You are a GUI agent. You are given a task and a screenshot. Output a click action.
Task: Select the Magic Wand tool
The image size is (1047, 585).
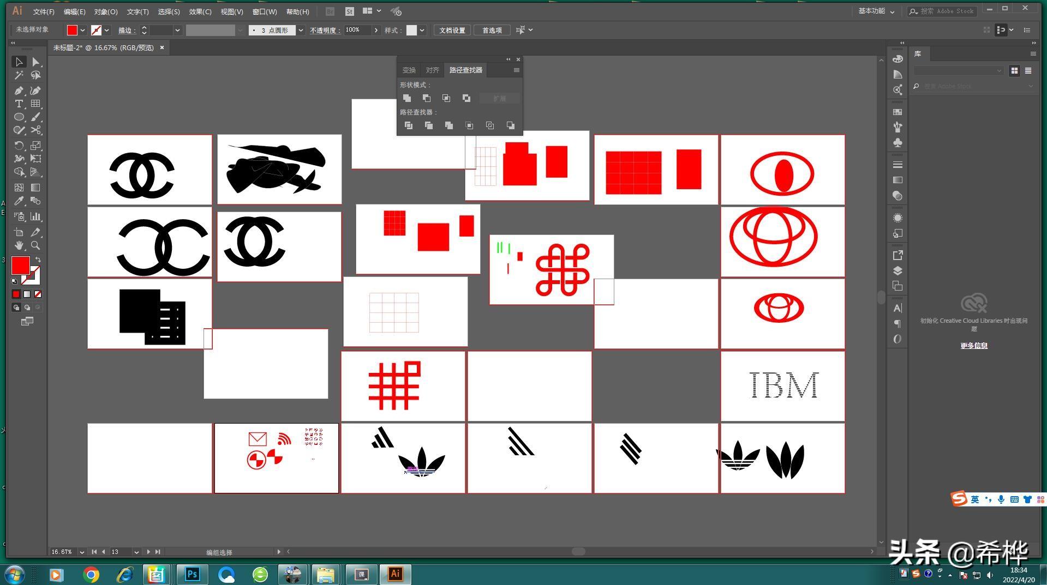pyautogui.click(x=19, y=75)
